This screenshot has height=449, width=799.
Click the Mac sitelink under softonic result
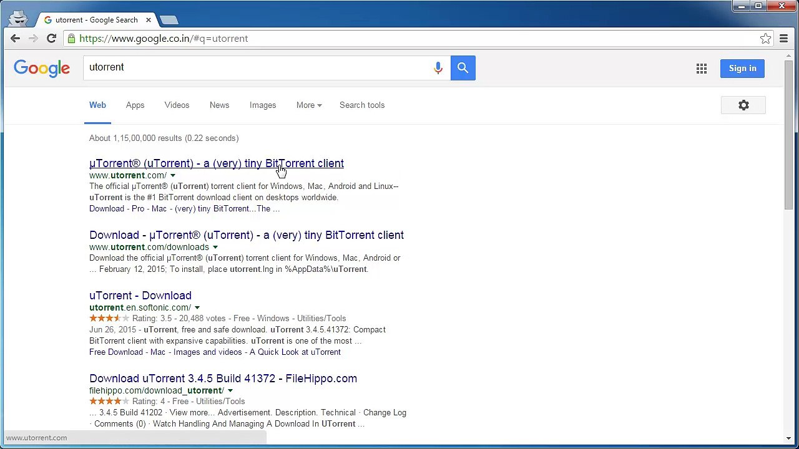tap(158, 352)
